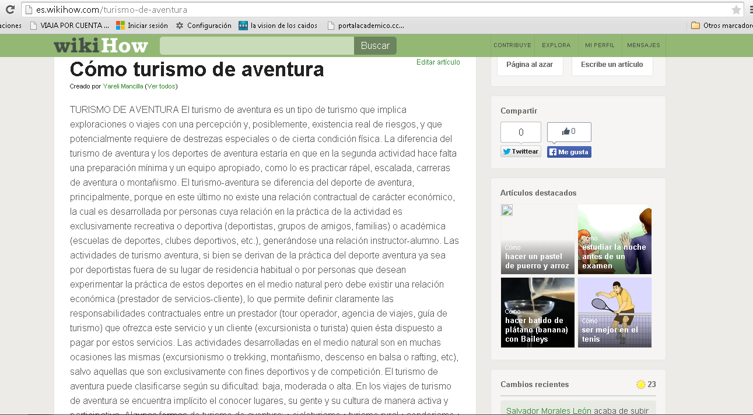Click the browser reload icon
This screenshot has width=753, height=415.
click(9, 10)
